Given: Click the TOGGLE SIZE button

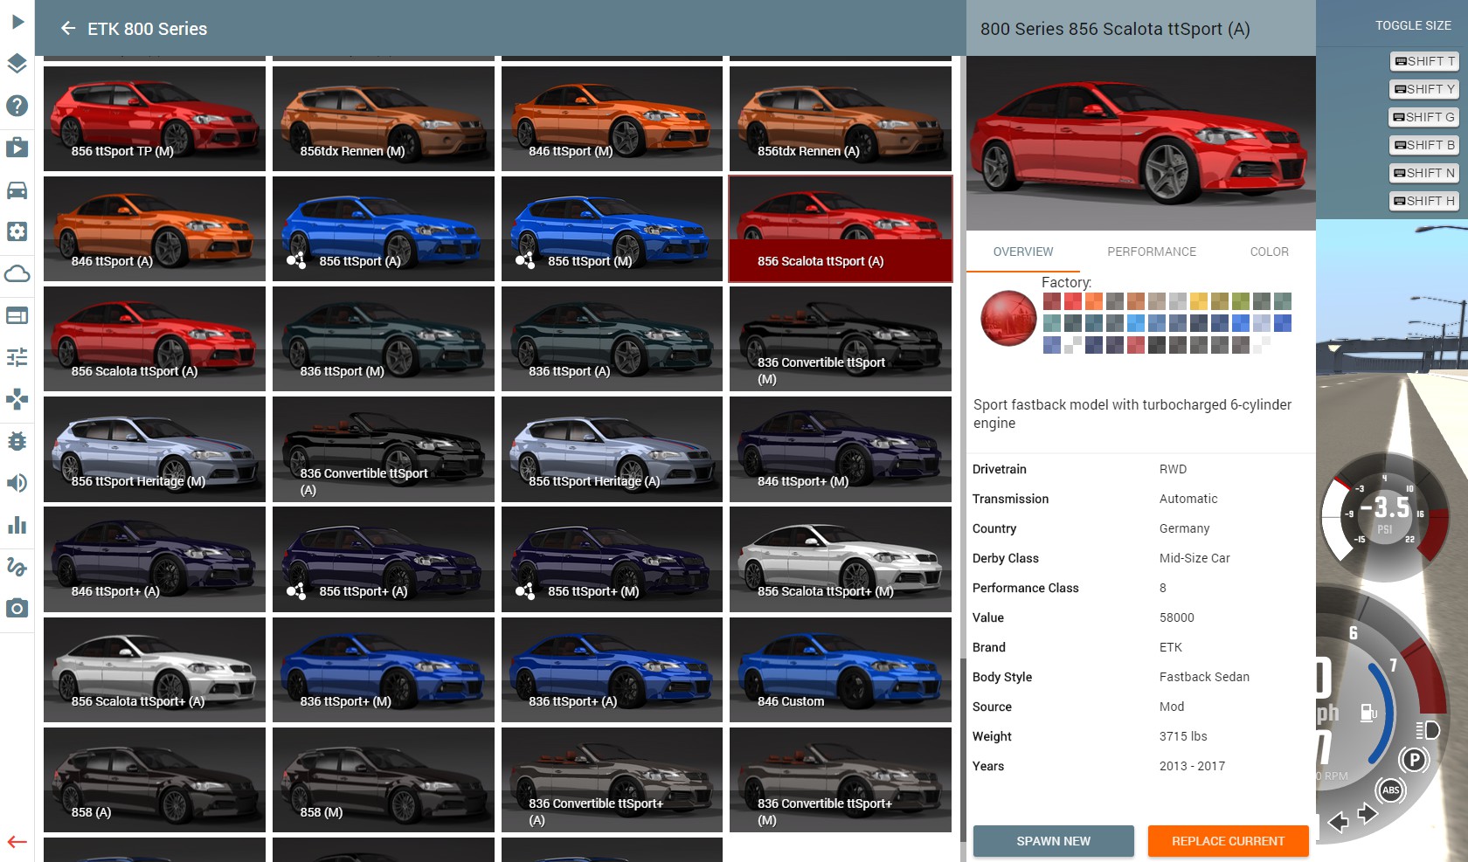Looking at the screenshot, I should point(1413,25).
